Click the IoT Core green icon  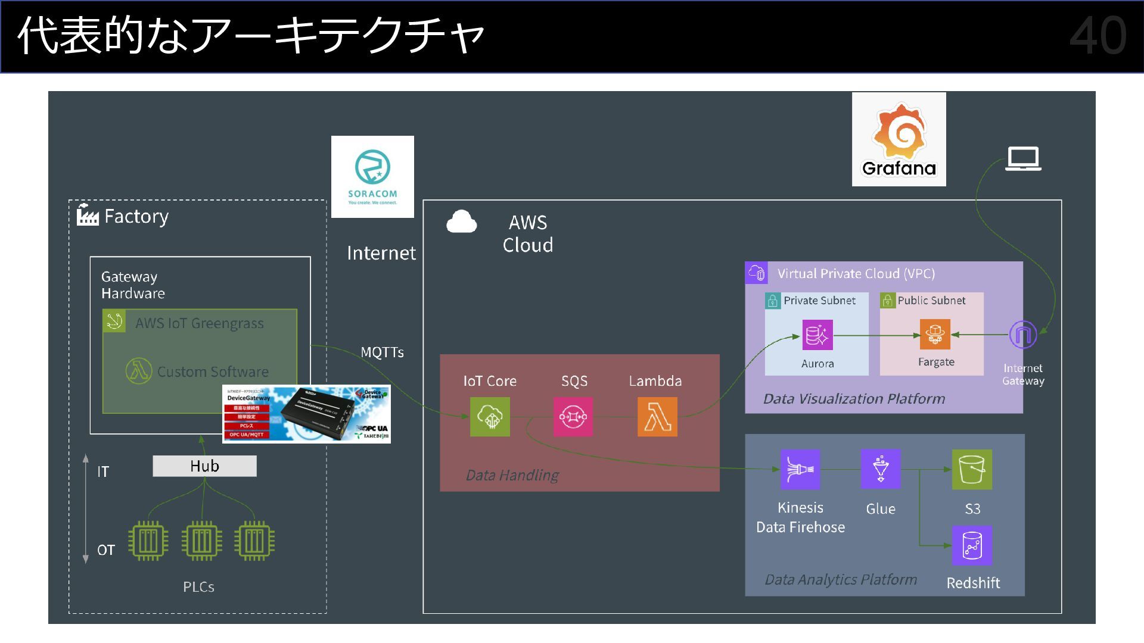[490, 417]
